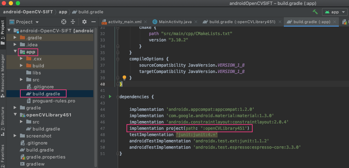The width and height of the screenshot is (349, 168).
Task: Expand the src folder under app
Action: [21, 80]
